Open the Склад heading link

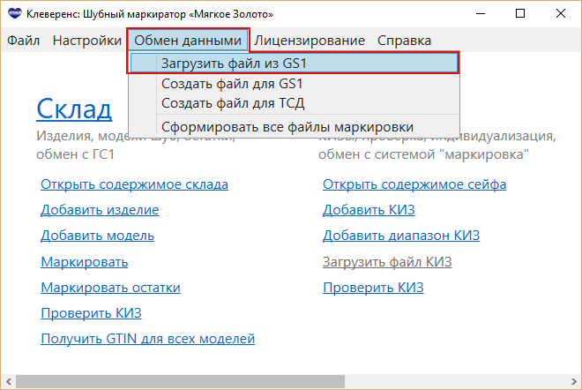click(x=74, y=109)
